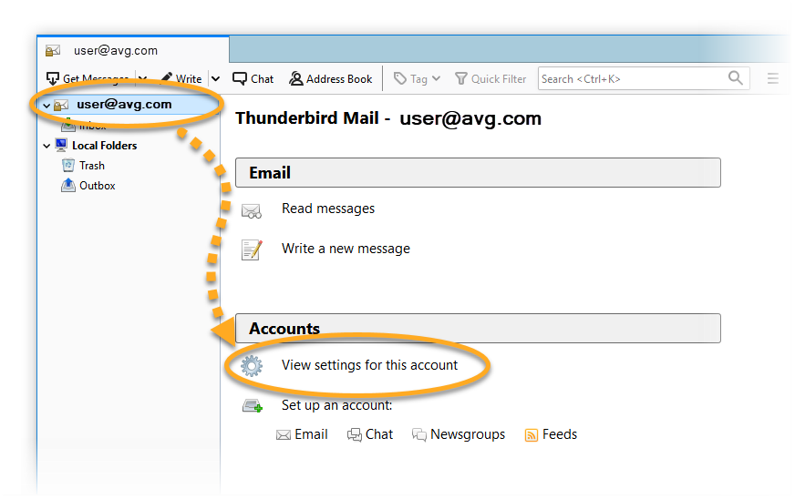Click the Trash bin icon

(68, 165)
